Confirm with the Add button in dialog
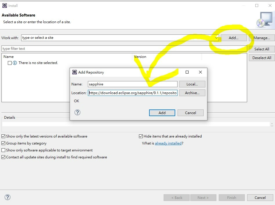This screenshot has width=275, height=205. [162, 113]
